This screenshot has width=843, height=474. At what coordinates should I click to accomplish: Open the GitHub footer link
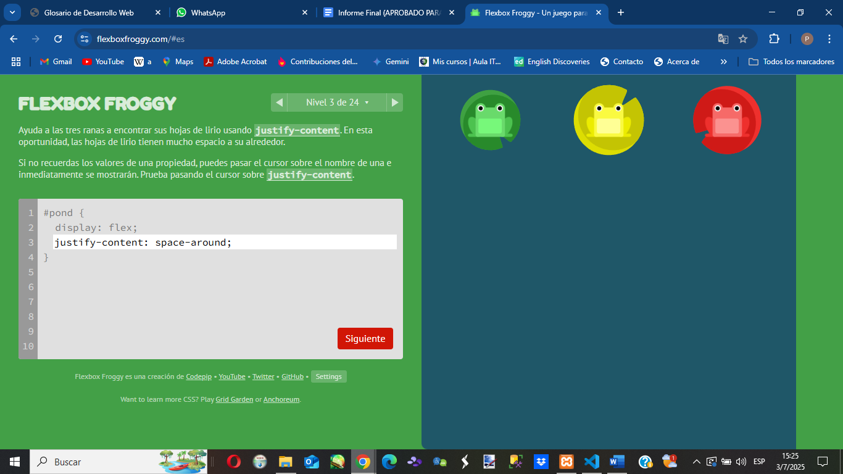293,376
